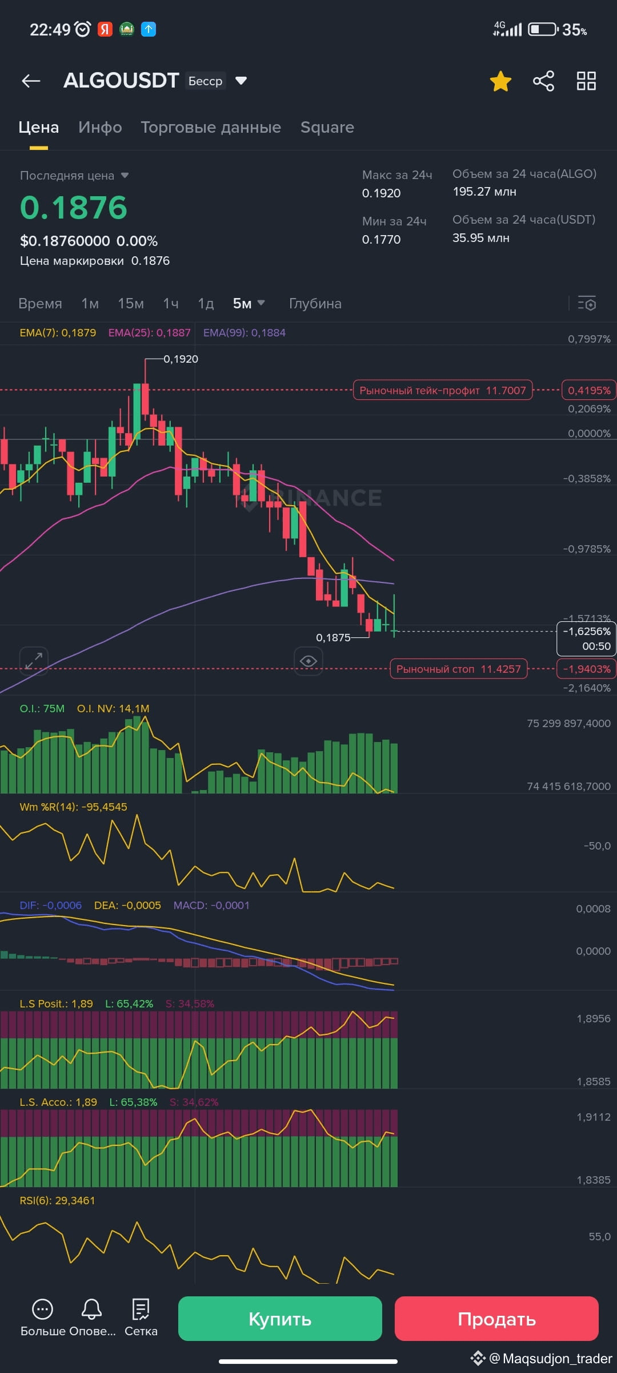Screen dimensions: 617x1373
Task: Open the share icon
Action: (543, 81)
